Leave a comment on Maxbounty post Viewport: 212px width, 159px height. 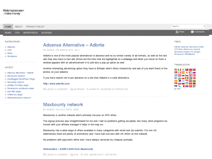click(56, 155)
